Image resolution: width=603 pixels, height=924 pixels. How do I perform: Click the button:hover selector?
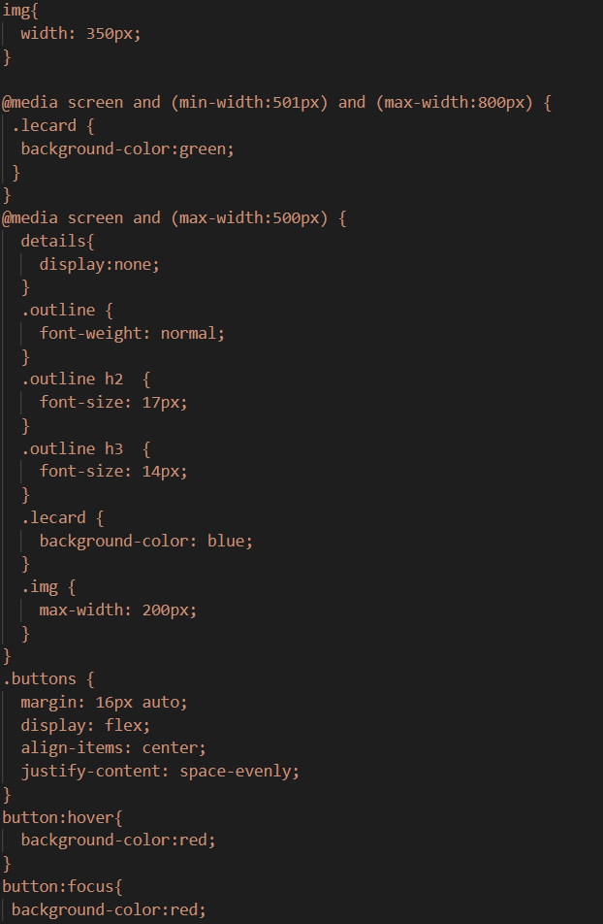pos(62,817)
